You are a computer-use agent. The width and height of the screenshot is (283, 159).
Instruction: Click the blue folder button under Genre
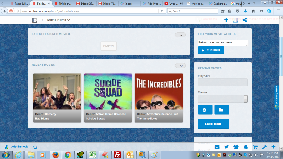pos(222,110)
